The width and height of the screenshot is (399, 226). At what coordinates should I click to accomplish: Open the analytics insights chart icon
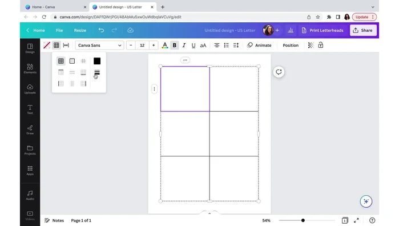291,30
